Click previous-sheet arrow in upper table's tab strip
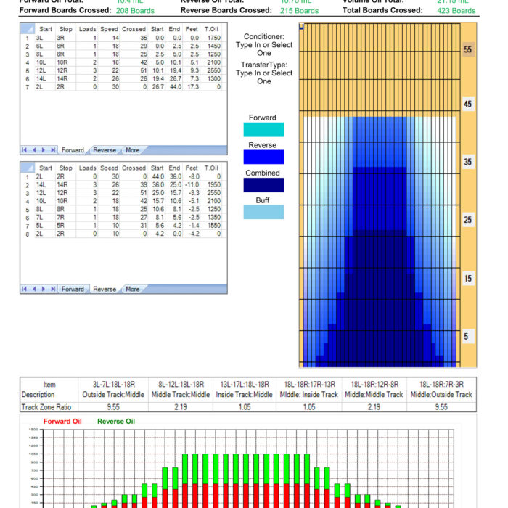This screenshot has width=508, height=508. click(34, 150)
